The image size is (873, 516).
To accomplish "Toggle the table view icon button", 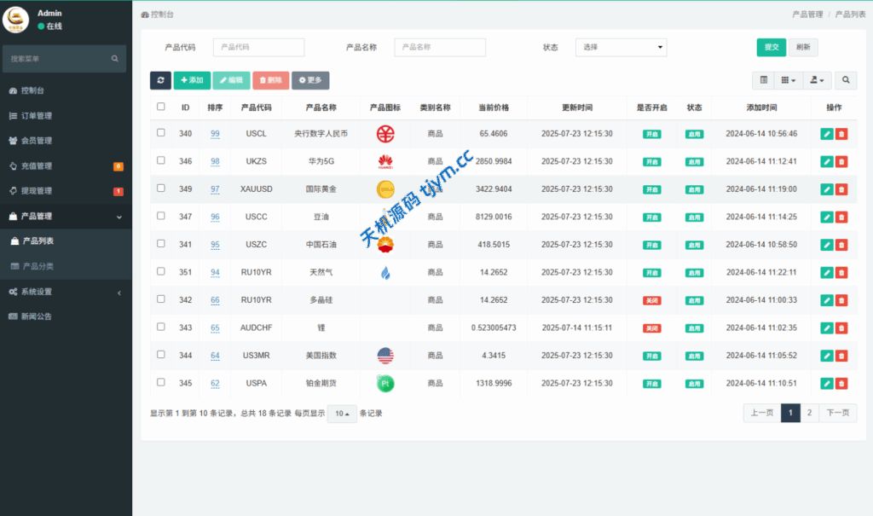I will pos(764,80).
